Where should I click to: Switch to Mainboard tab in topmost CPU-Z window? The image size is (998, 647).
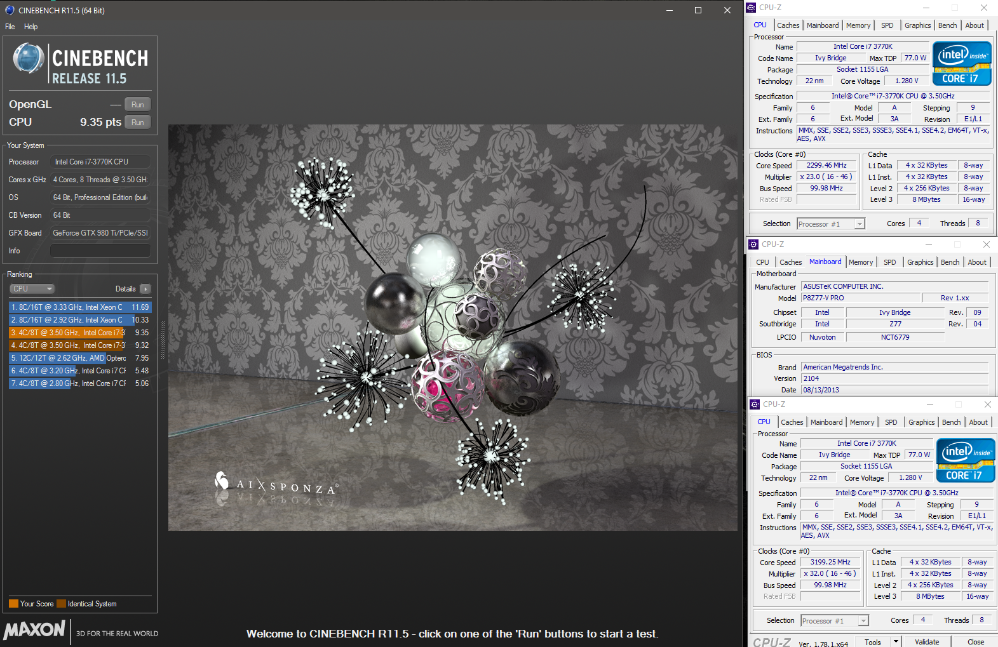coord(823,25)
